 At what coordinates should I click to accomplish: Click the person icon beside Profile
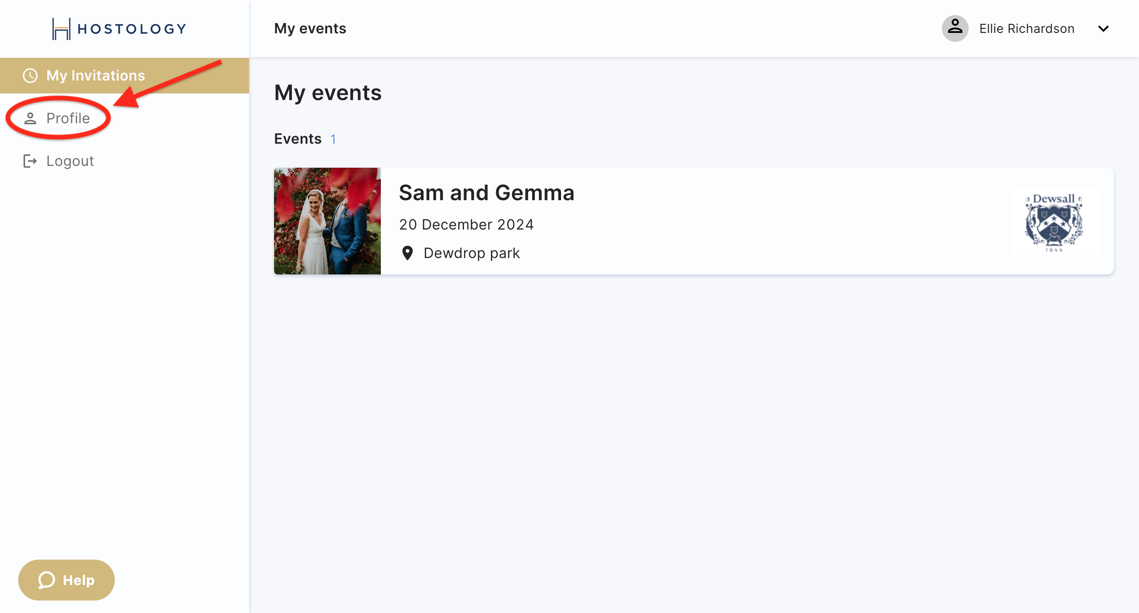[x=30, y=118]
